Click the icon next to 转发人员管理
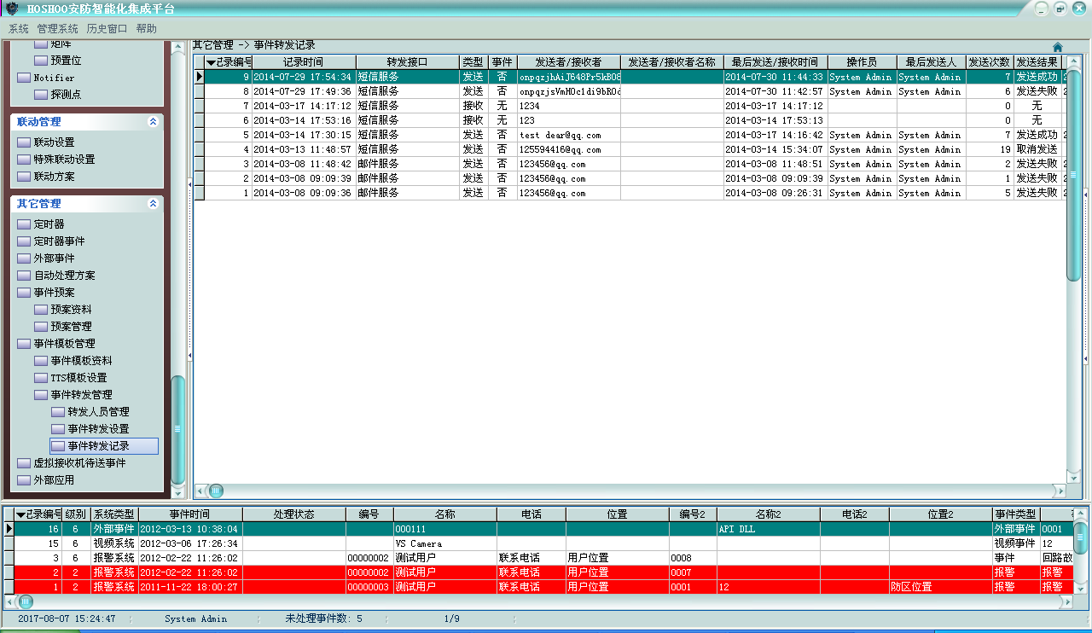1092x633 pixels. click(58, 412)
